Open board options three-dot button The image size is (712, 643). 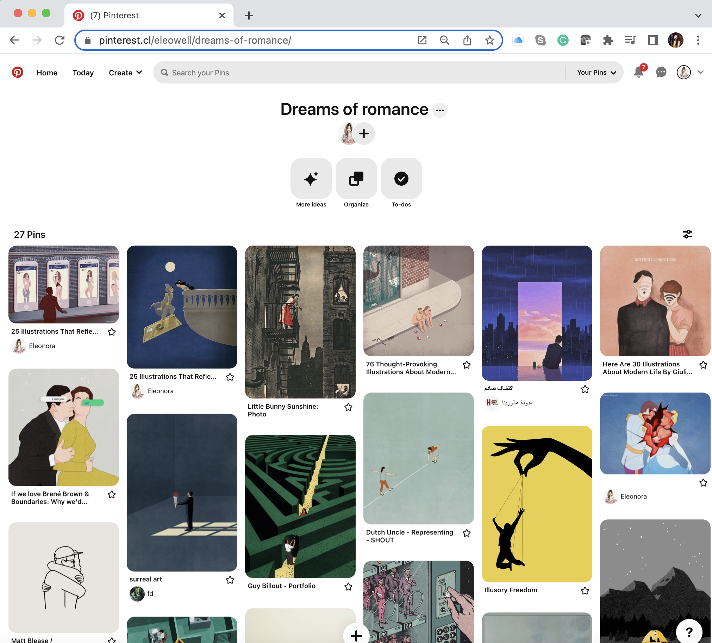(439, 110)
